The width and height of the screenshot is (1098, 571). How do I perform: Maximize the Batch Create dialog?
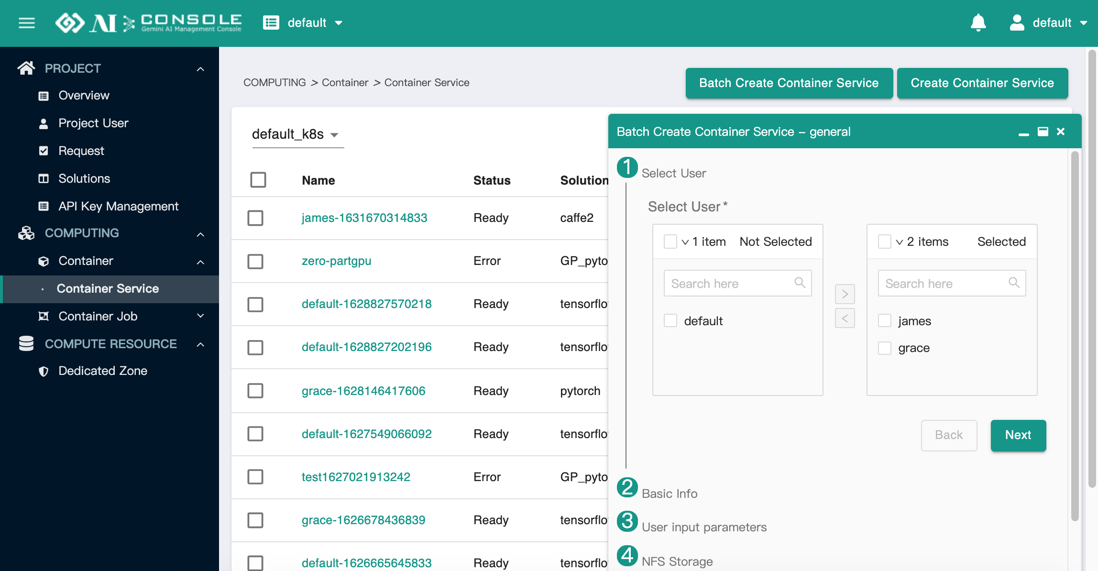coord(1043,132)
